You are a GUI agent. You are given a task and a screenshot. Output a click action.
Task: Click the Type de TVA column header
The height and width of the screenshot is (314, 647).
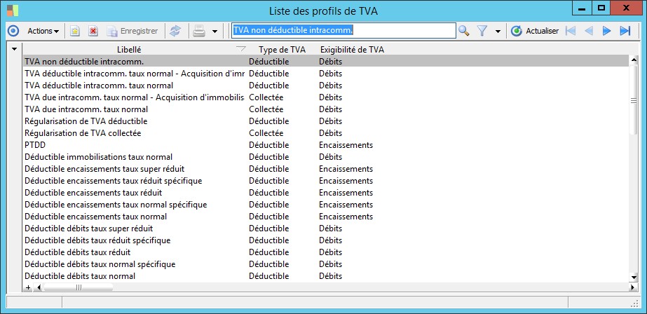[x=282, y=50]
